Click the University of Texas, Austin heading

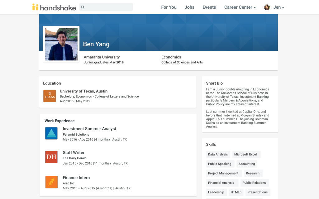click(83, 91)
